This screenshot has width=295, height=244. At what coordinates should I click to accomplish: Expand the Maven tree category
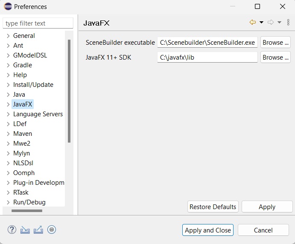point(8,134)
